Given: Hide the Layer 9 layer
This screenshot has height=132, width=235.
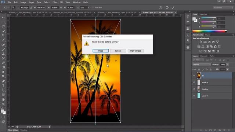Looking at the screenshot, I should tap(194, 96).
